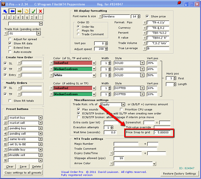Open SOLID style dropdown for White line
Image resolution: width=201 pixels, height=179 pixels.
click(142, 75)
